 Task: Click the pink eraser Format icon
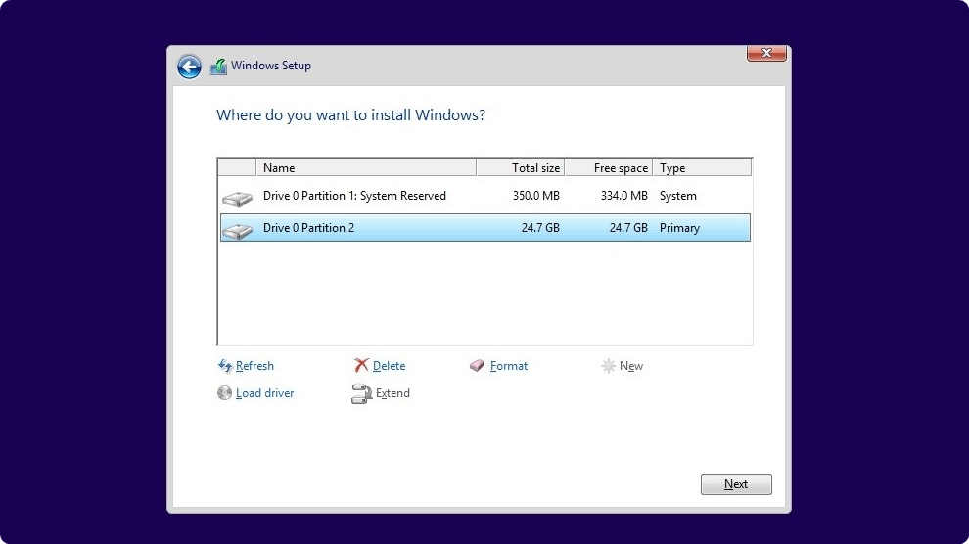pos(477,366)
